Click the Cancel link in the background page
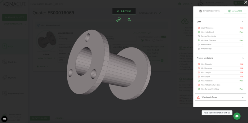Screen dimensions: 248x123 pyautogui.click(x=60, y=118)
